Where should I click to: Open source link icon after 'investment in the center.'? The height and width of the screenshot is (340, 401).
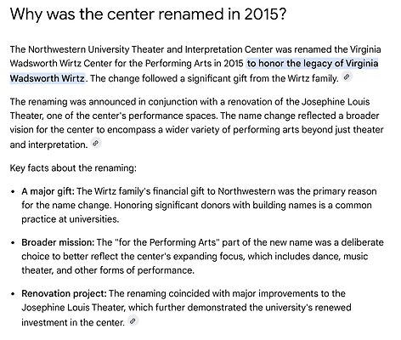133,321
